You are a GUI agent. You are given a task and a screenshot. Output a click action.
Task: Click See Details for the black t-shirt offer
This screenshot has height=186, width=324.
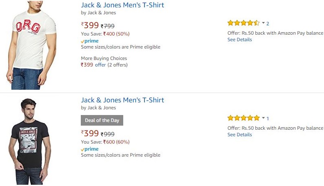[240, 135]
